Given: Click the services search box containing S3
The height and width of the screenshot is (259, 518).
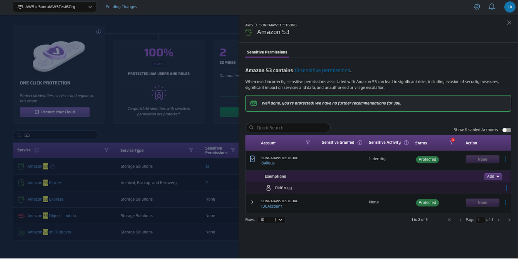Looking at the screenshot, I should pos(56,135).
